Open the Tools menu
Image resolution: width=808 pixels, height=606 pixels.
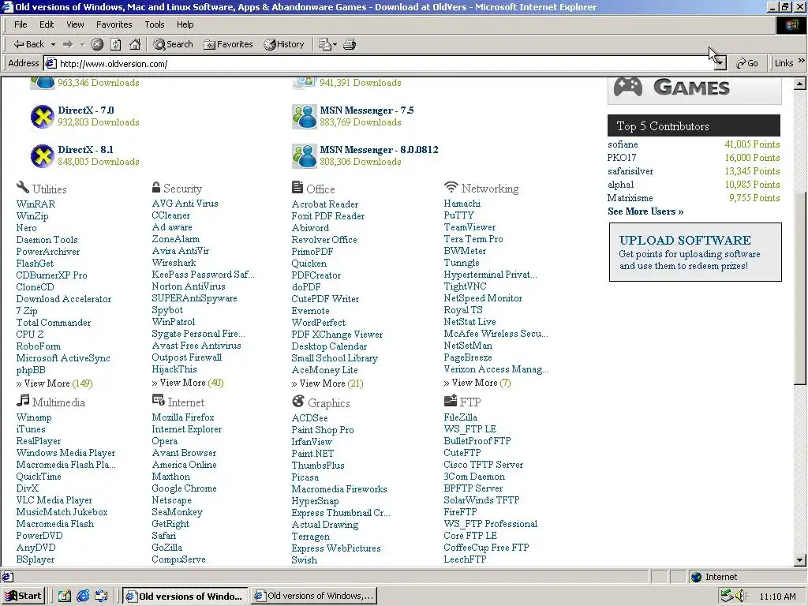[154, 24]
